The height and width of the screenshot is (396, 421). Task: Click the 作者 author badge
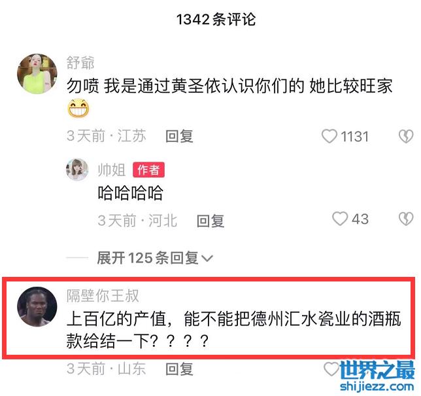click(148, 170)
